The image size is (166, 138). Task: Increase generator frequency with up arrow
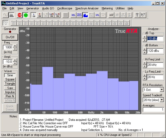coord(15,46)
